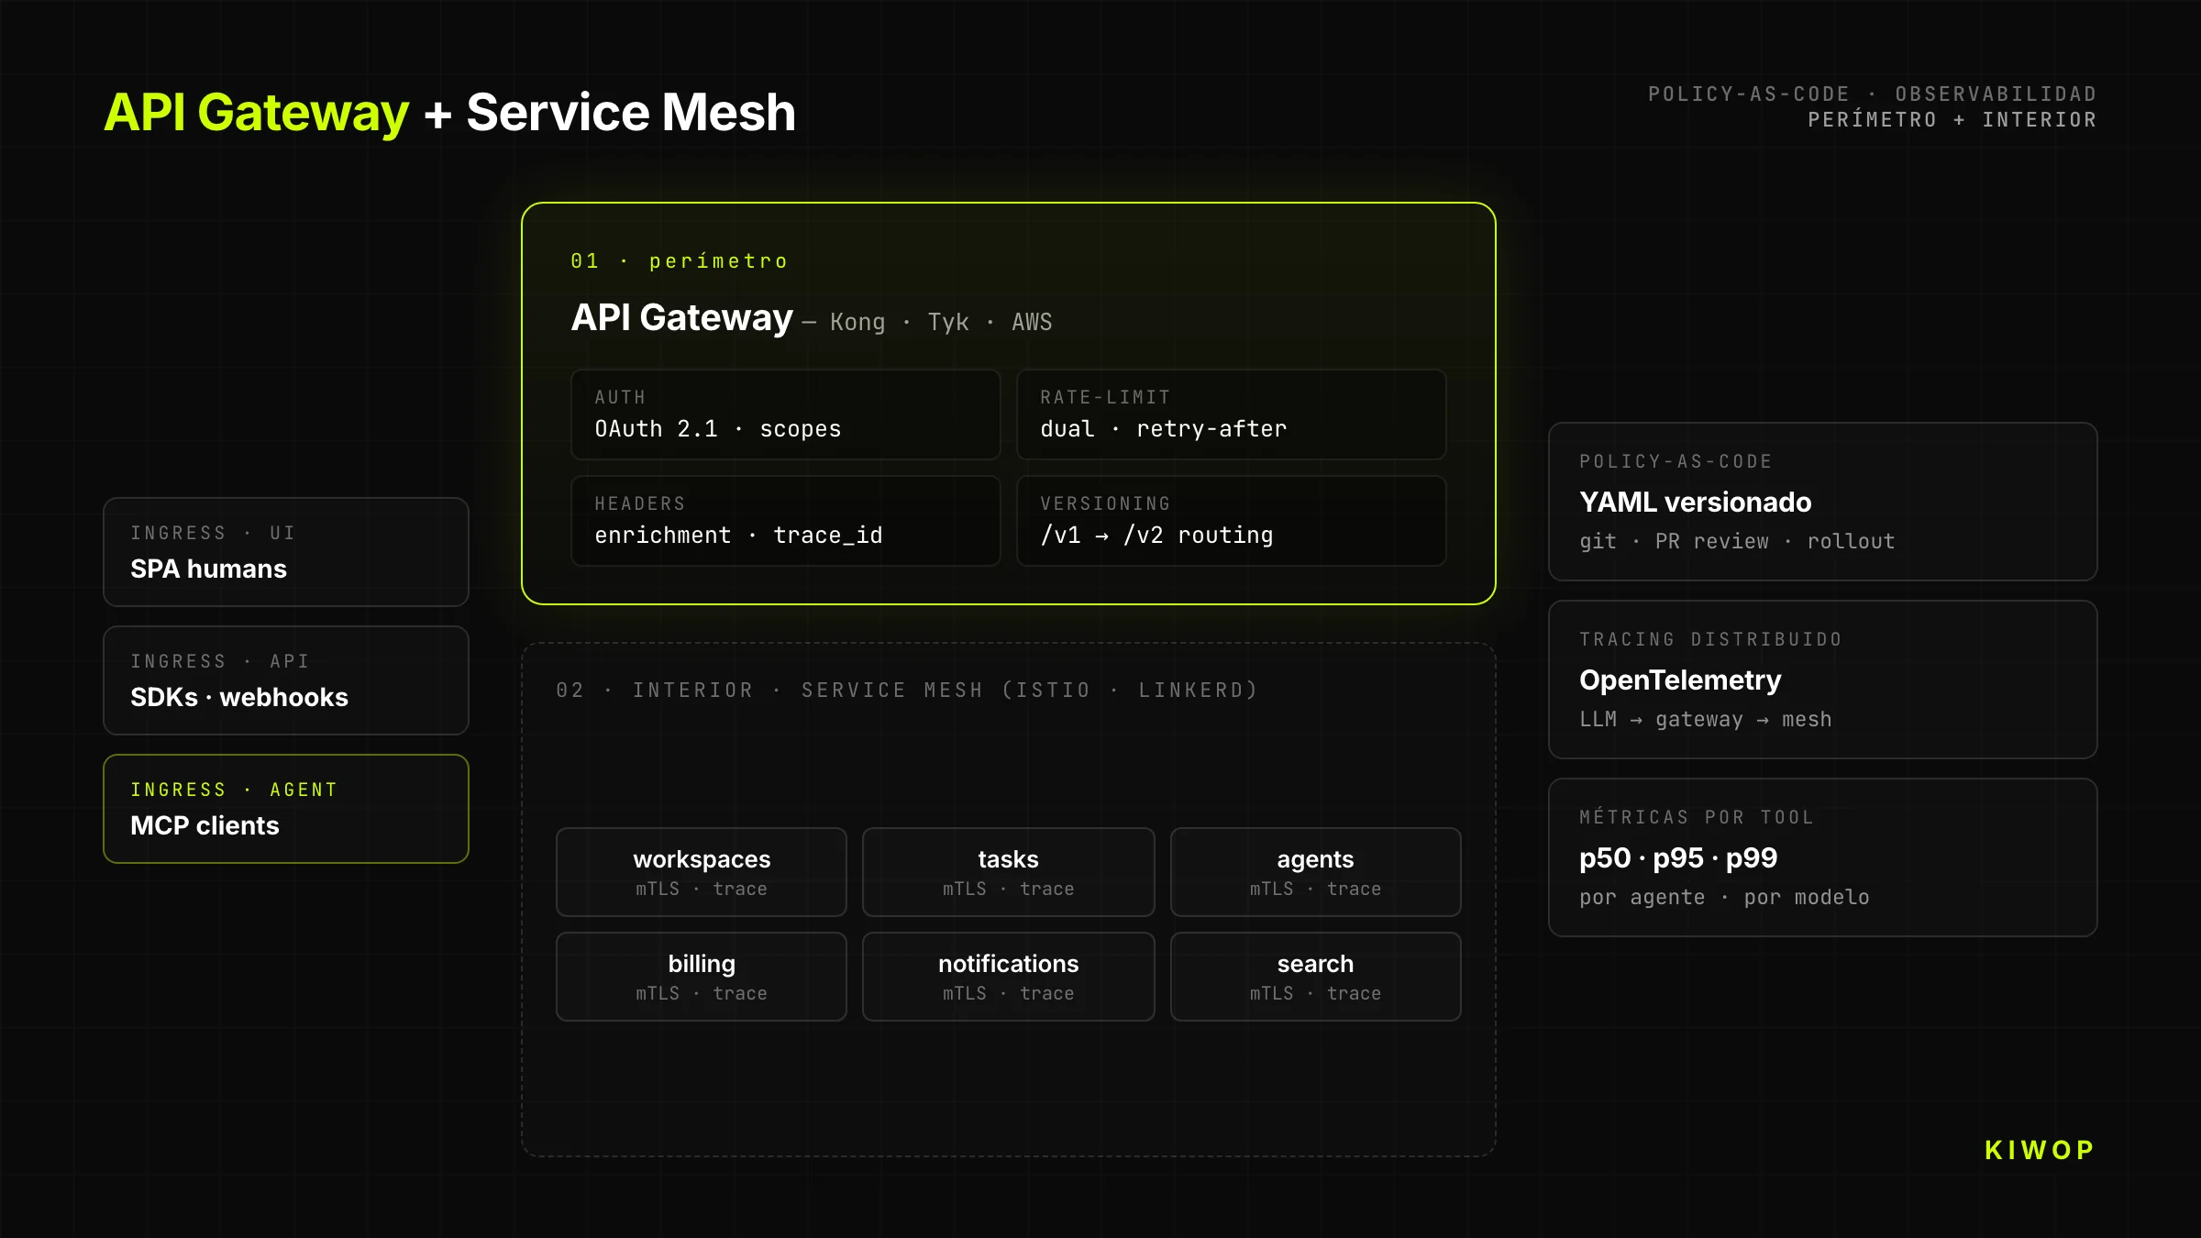The width and height of the screenshot is (2201, 1238).
Task: Select the INGRESS API SDKs webhooks card
Action: [x=285, y=680]
